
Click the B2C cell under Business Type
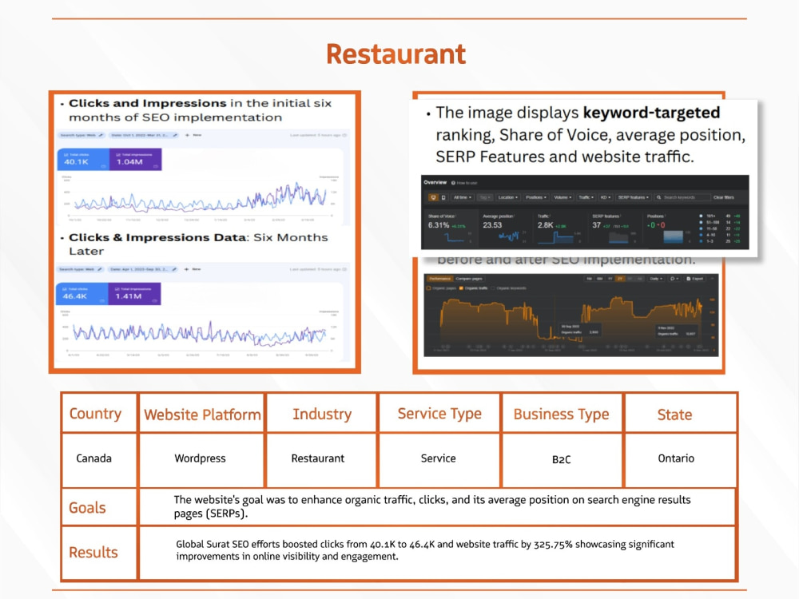coord(561,459)
